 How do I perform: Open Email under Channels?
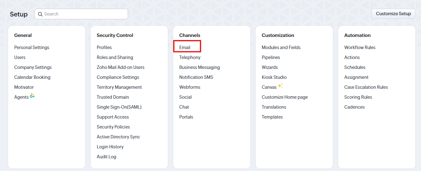[185, 47]
